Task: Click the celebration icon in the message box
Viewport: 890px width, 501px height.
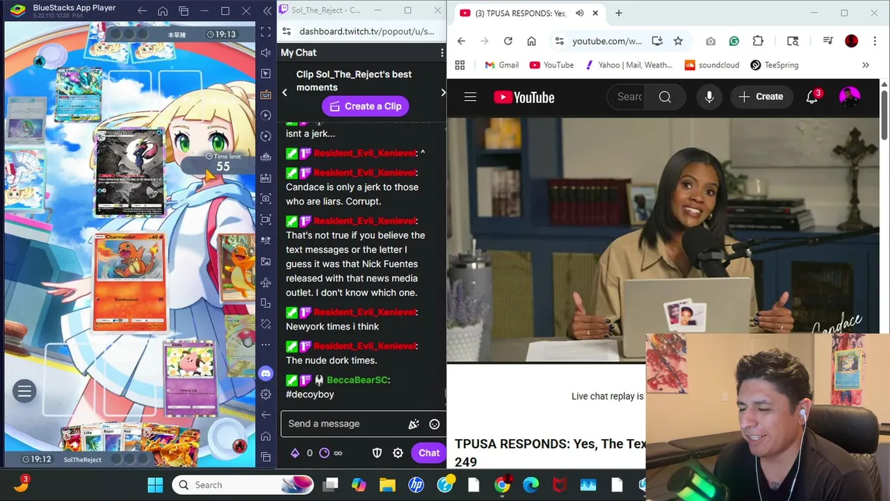Action: pyautogui.click(x=414, y=424)
